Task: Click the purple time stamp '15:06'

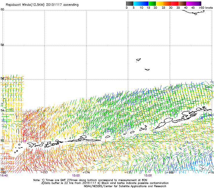Action: (x=148, y=176)
